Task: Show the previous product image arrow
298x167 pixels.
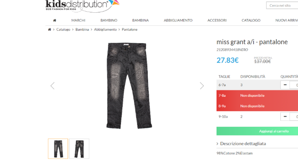Action: coord(53,86)
